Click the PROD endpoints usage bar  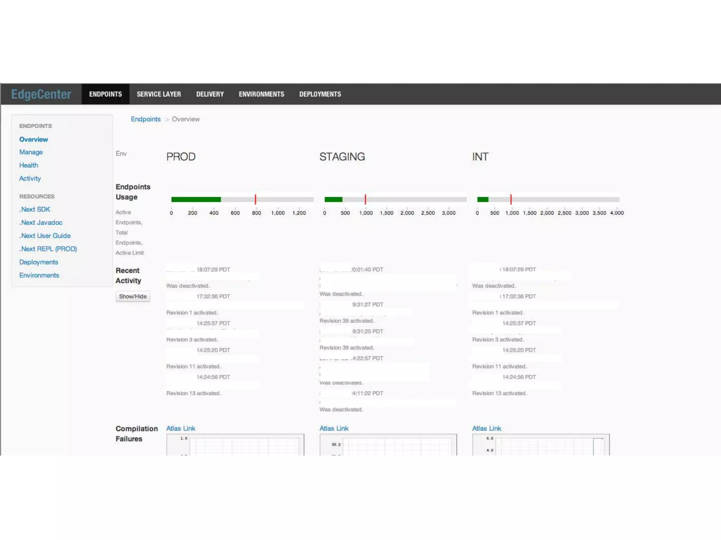(242, 199)
